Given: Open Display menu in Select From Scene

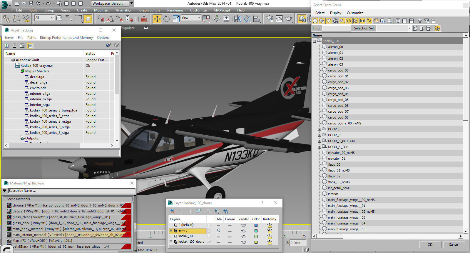Looking at the screenshot, I should click(x=335, y=13).
